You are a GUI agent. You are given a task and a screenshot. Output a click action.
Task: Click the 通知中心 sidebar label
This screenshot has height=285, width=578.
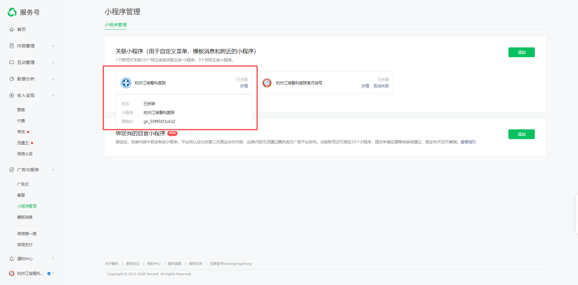pyautogui.click(x=25, y=259)
